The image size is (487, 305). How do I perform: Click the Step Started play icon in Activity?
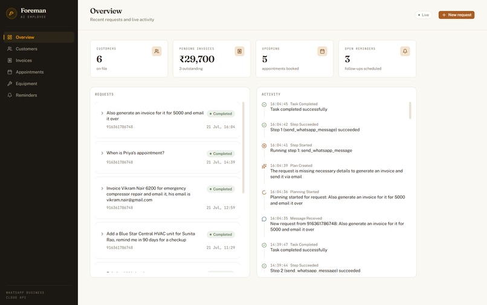[x=264, y=146]
